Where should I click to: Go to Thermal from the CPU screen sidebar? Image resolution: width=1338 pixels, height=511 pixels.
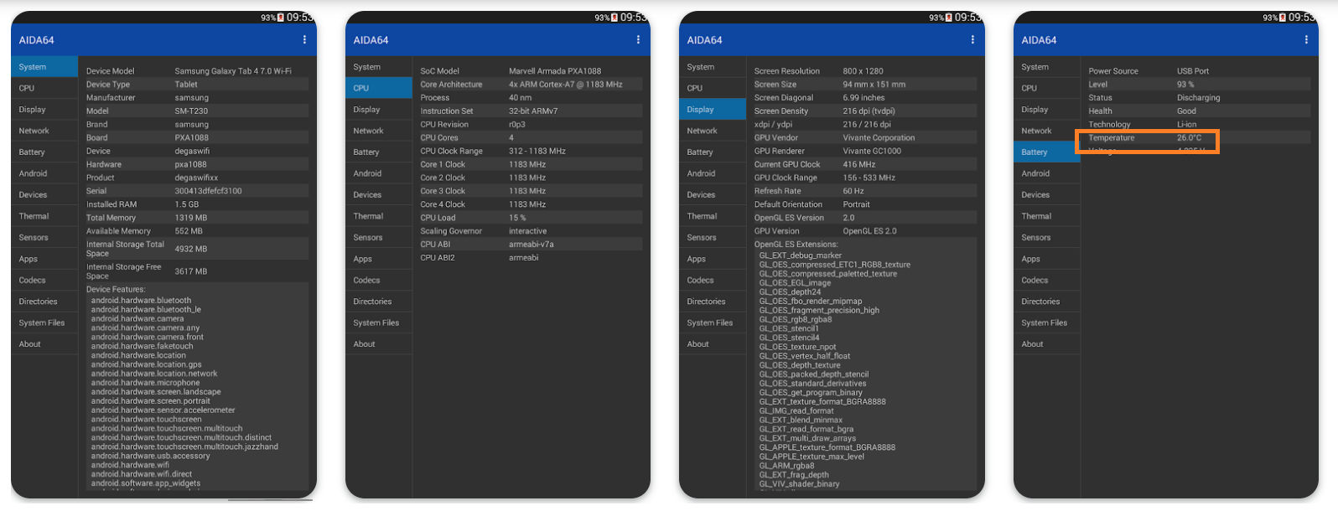[x=379, y=216]
